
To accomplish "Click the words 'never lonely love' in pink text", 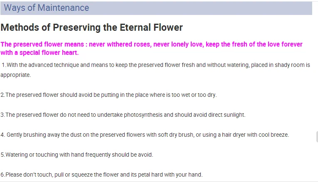I will pos(178,44).
